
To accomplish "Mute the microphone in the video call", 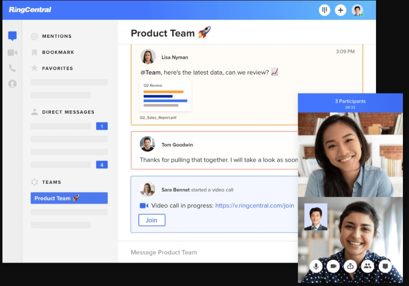I will [x=316, y=266].
